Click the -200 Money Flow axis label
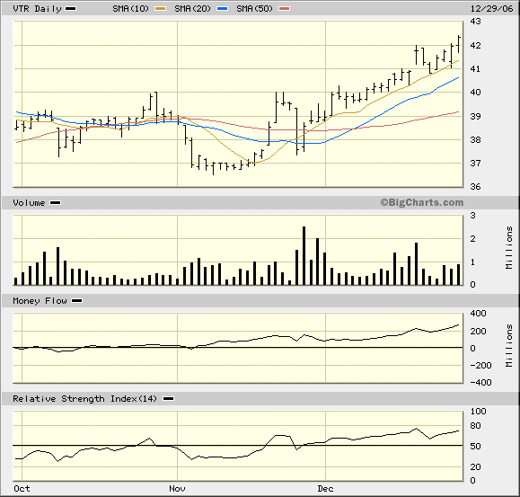Viewport: 520px width, 497px height. (480, 365)
